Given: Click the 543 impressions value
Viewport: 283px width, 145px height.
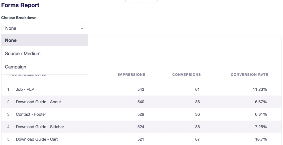Looking at the screenshot, I should (x=141, y=89).
